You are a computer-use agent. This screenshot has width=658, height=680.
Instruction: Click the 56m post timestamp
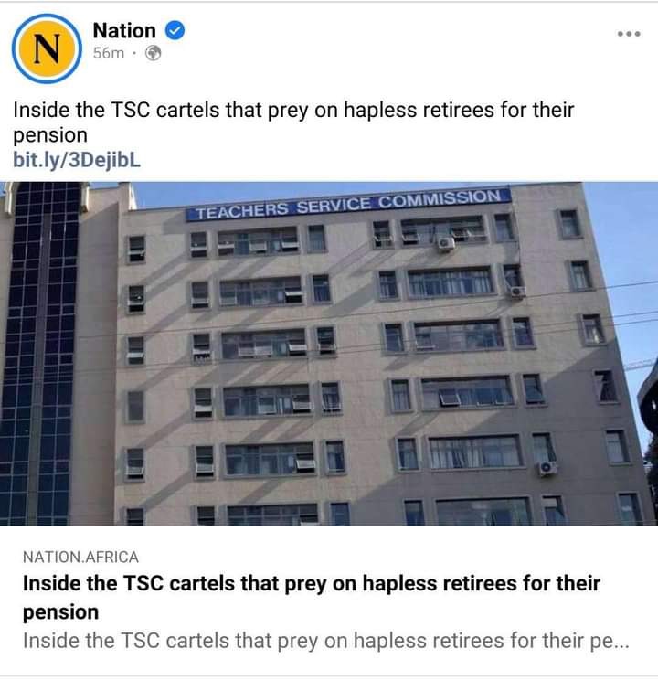pos(109,53)
